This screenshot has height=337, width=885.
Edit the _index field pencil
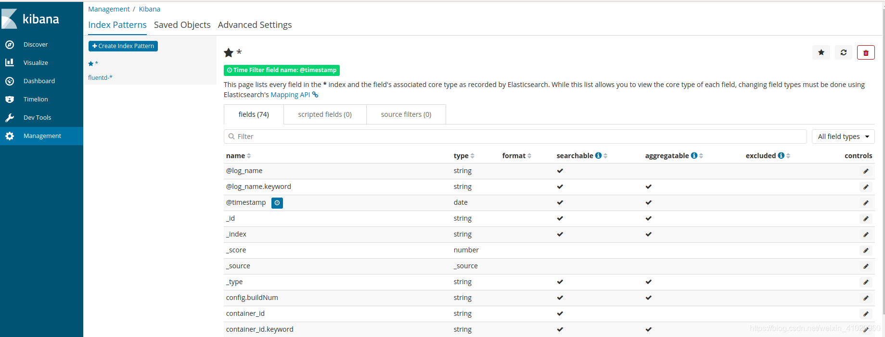(x=866, y=235)
